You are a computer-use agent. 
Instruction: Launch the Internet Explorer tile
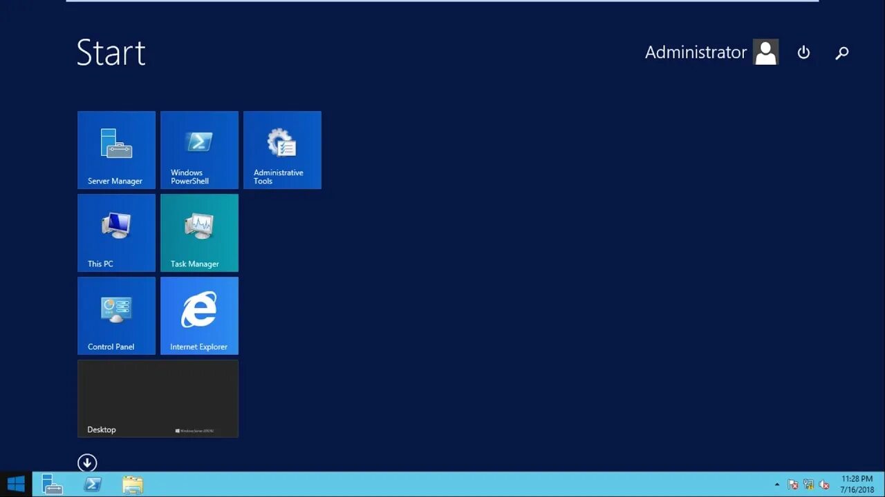[199, 315]
